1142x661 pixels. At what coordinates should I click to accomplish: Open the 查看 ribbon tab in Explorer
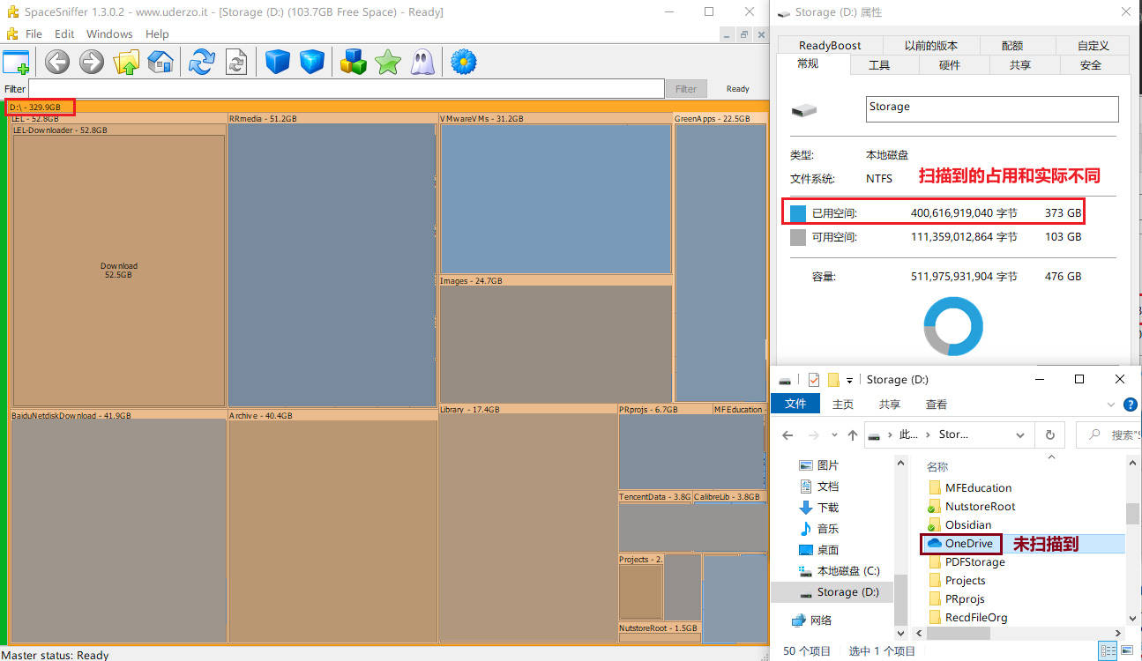click(937, 404)
